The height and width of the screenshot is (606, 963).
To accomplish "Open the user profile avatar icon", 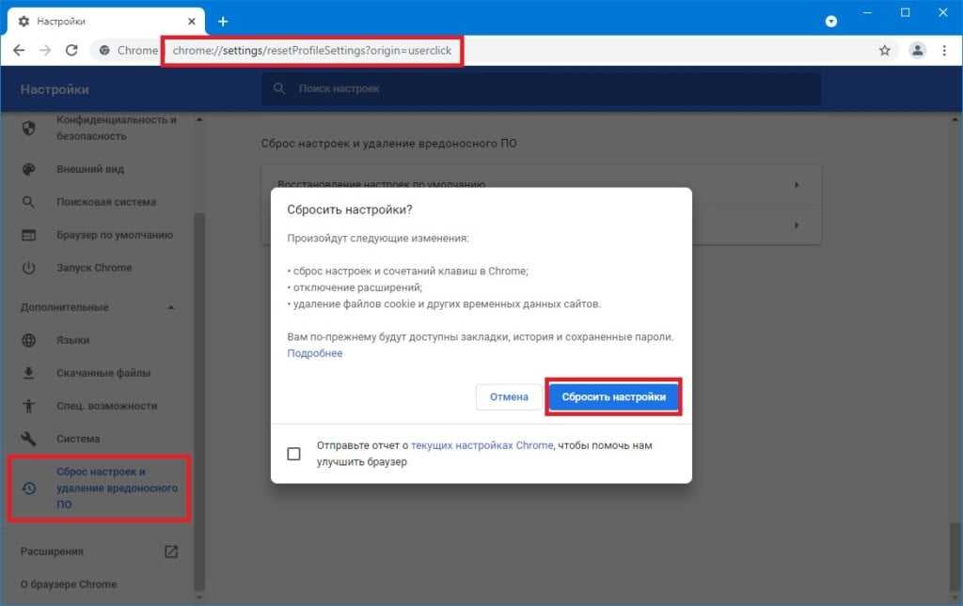I will pyautogui.click(x=917, y=51).
